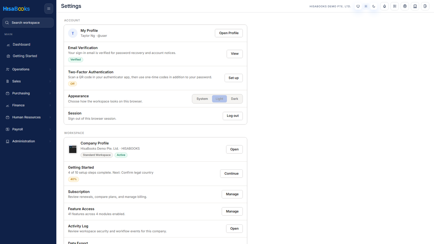Open the Activity Log

tap(234, 229)
